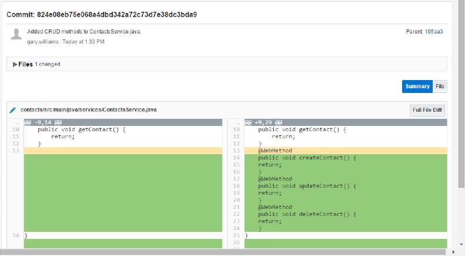Click 'return;' on line 11 left pane
The image size is (465, 256).
click(63, 137)
